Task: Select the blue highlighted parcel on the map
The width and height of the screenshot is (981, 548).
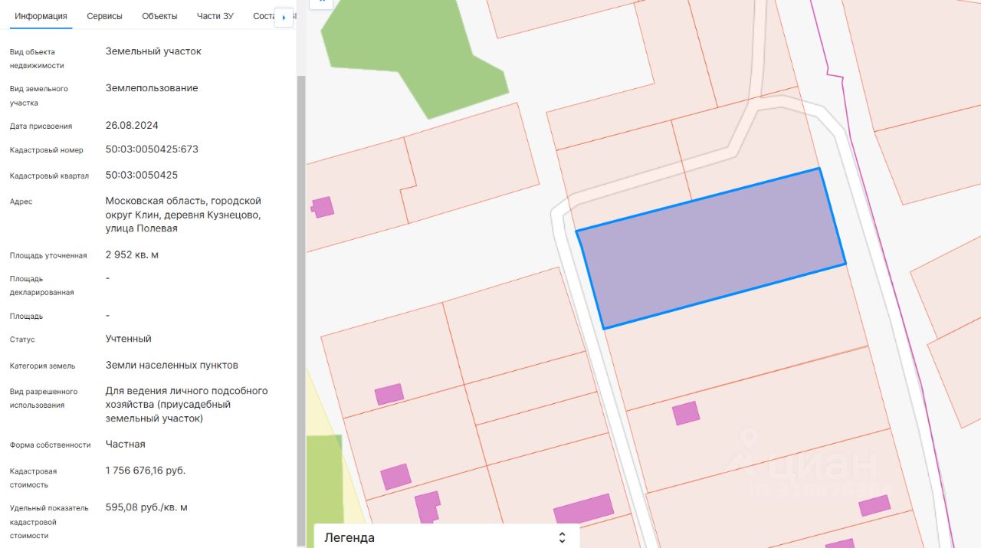Action: (x=710, y=249)
